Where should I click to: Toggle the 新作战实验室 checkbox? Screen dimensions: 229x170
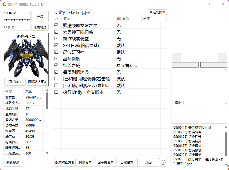[x=56, y=38]
